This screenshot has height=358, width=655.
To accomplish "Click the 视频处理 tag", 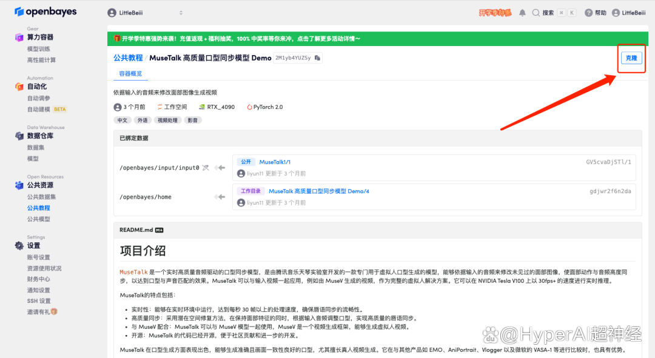I will click(x=167, y=120).
